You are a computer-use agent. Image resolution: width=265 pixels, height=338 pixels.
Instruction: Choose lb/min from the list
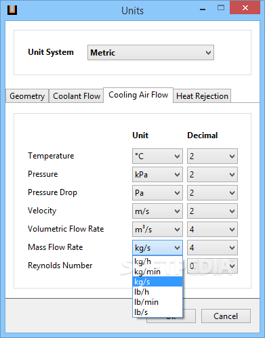(x=157, y=302)
